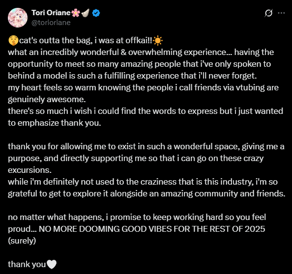
Task: Open the @torioriane handle link
Action: [51, 23]
